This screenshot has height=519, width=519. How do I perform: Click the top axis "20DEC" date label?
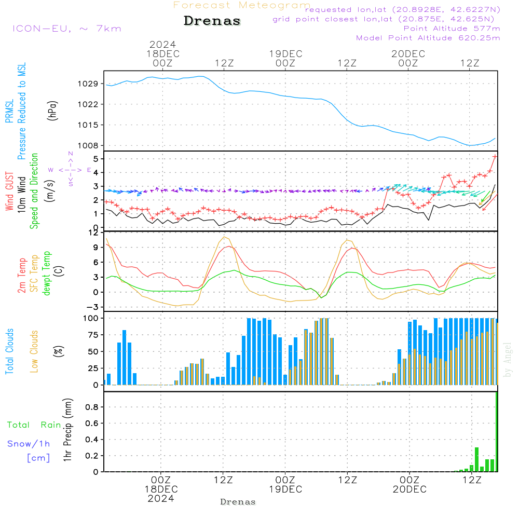[408, 53]
